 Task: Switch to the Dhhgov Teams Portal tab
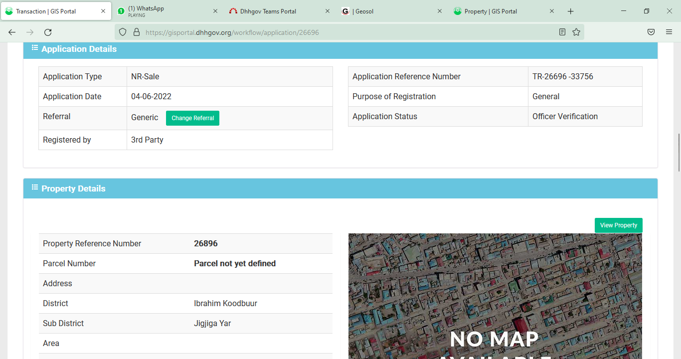(x=281, y=11)
